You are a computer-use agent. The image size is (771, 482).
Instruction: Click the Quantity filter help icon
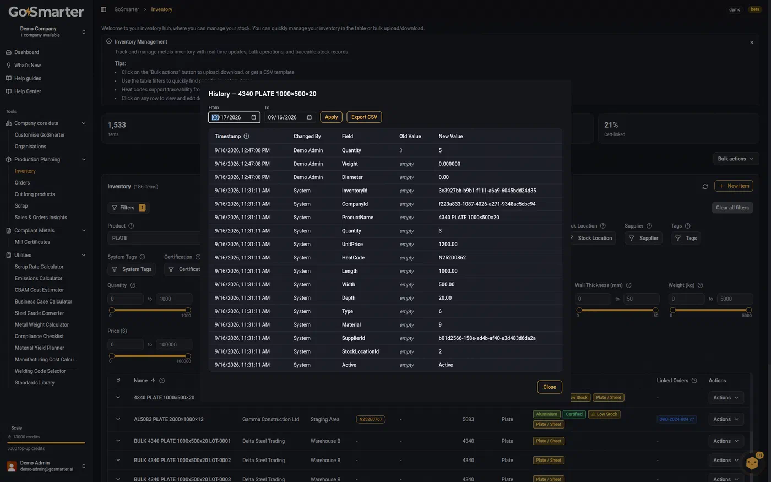click(x=132, y=285)
